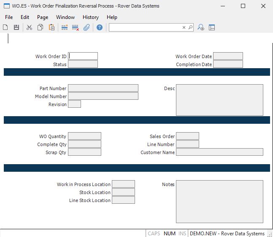Click the Cut scissors icon
Viewport: 273px width, 237px height.
[29, 27]
